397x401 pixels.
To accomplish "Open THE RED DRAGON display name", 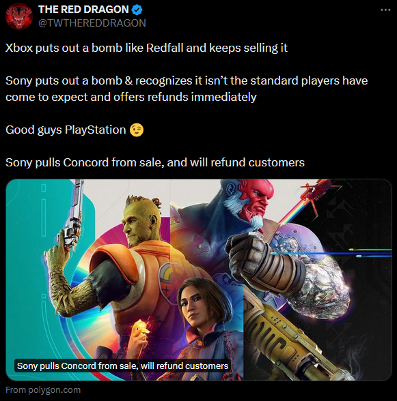I will point(83,10).
